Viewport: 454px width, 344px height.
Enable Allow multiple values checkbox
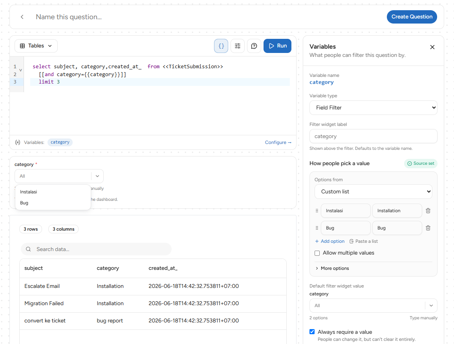point(317,253)
